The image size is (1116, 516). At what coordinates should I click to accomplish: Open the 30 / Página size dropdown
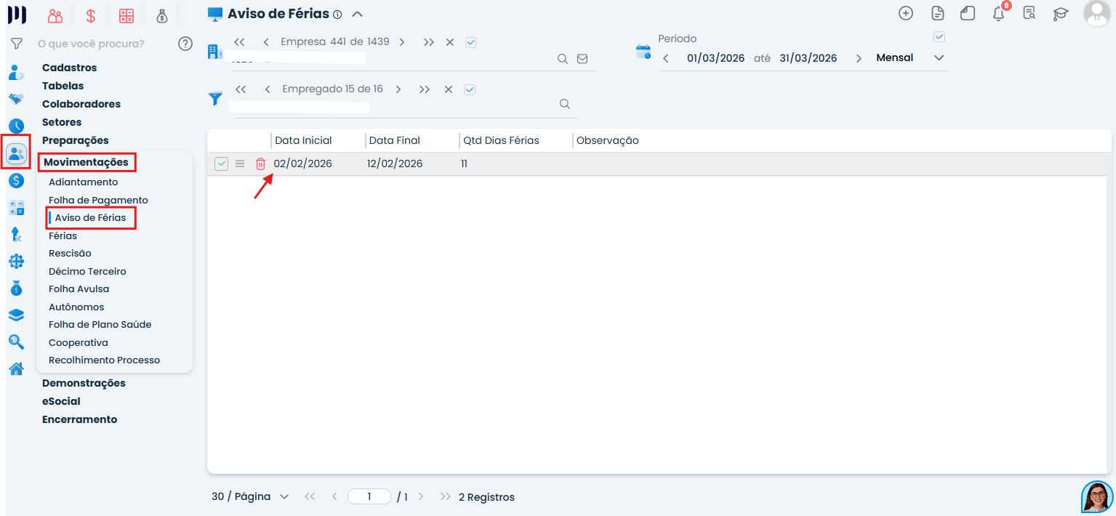251,496
